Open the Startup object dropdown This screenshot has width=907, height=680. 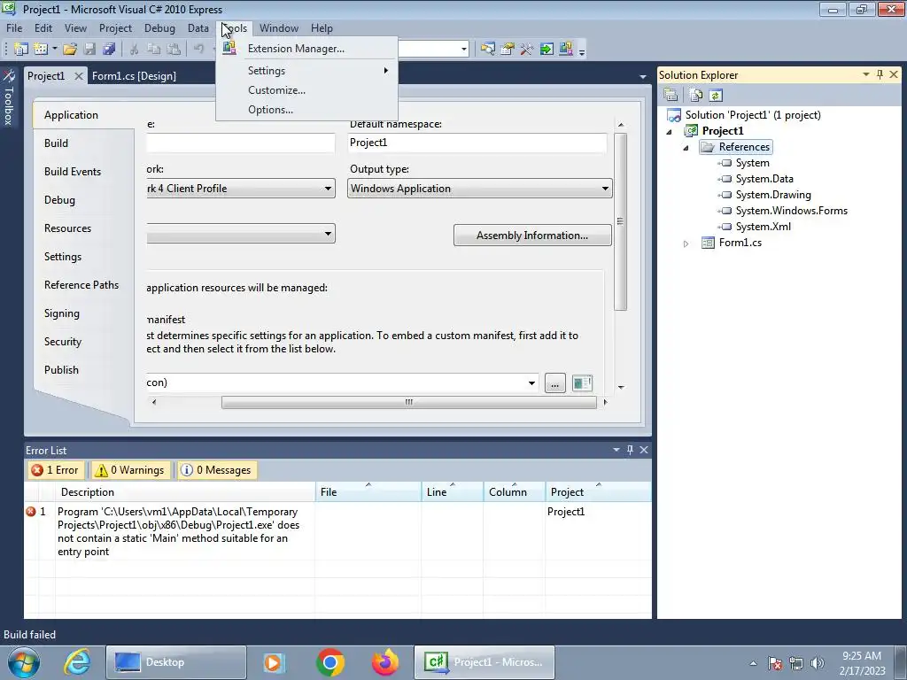241,234
